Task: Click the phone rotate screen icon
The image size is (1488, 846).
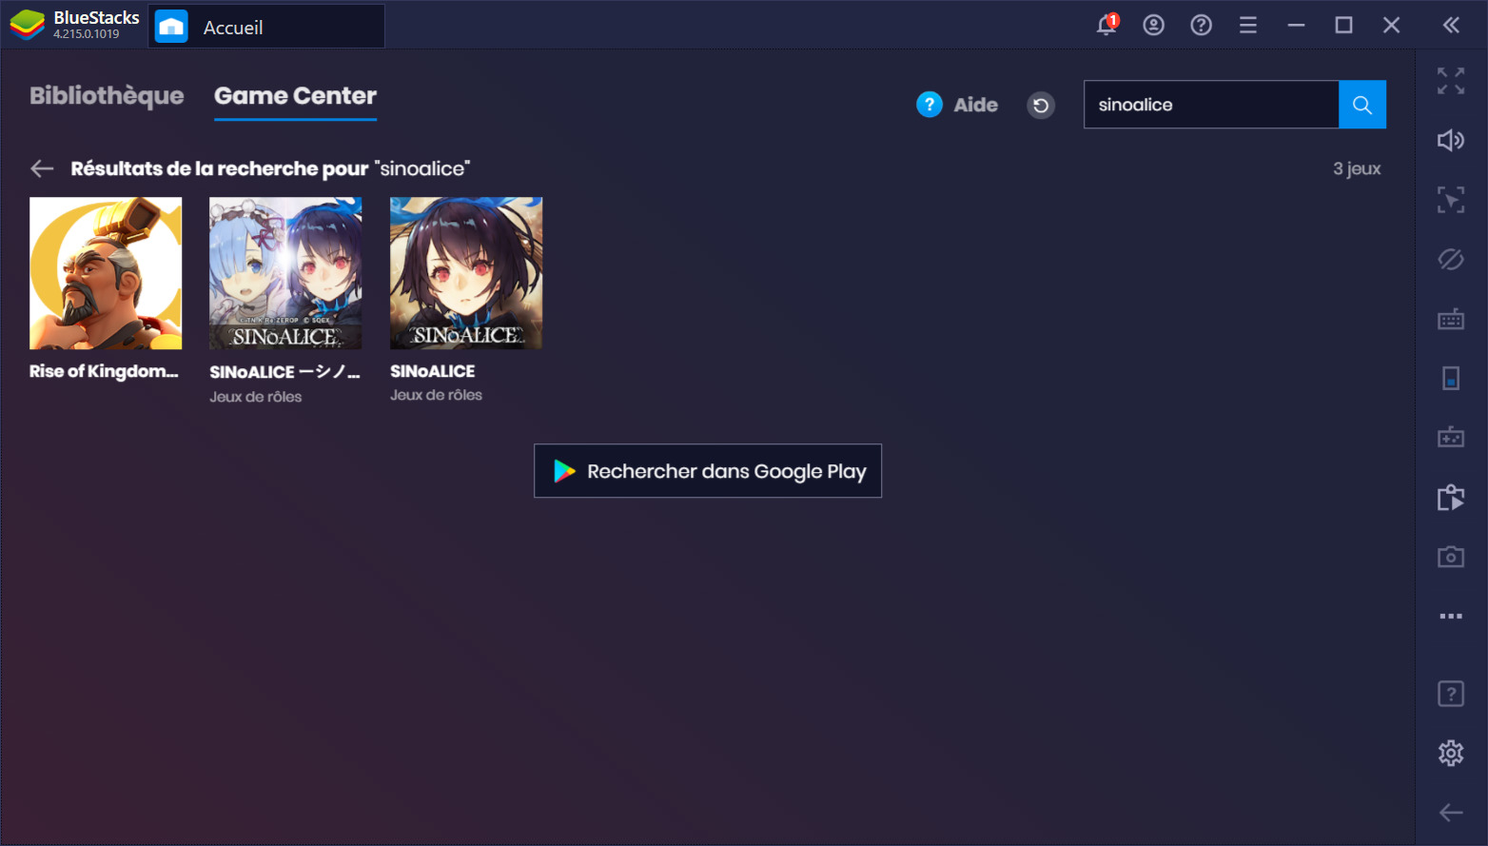Action: point(1451,378)
